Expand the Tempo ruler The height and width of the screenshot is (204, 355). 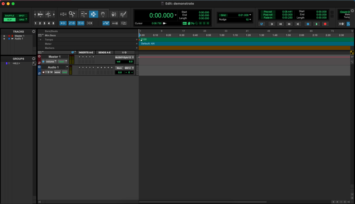point(41,39)
